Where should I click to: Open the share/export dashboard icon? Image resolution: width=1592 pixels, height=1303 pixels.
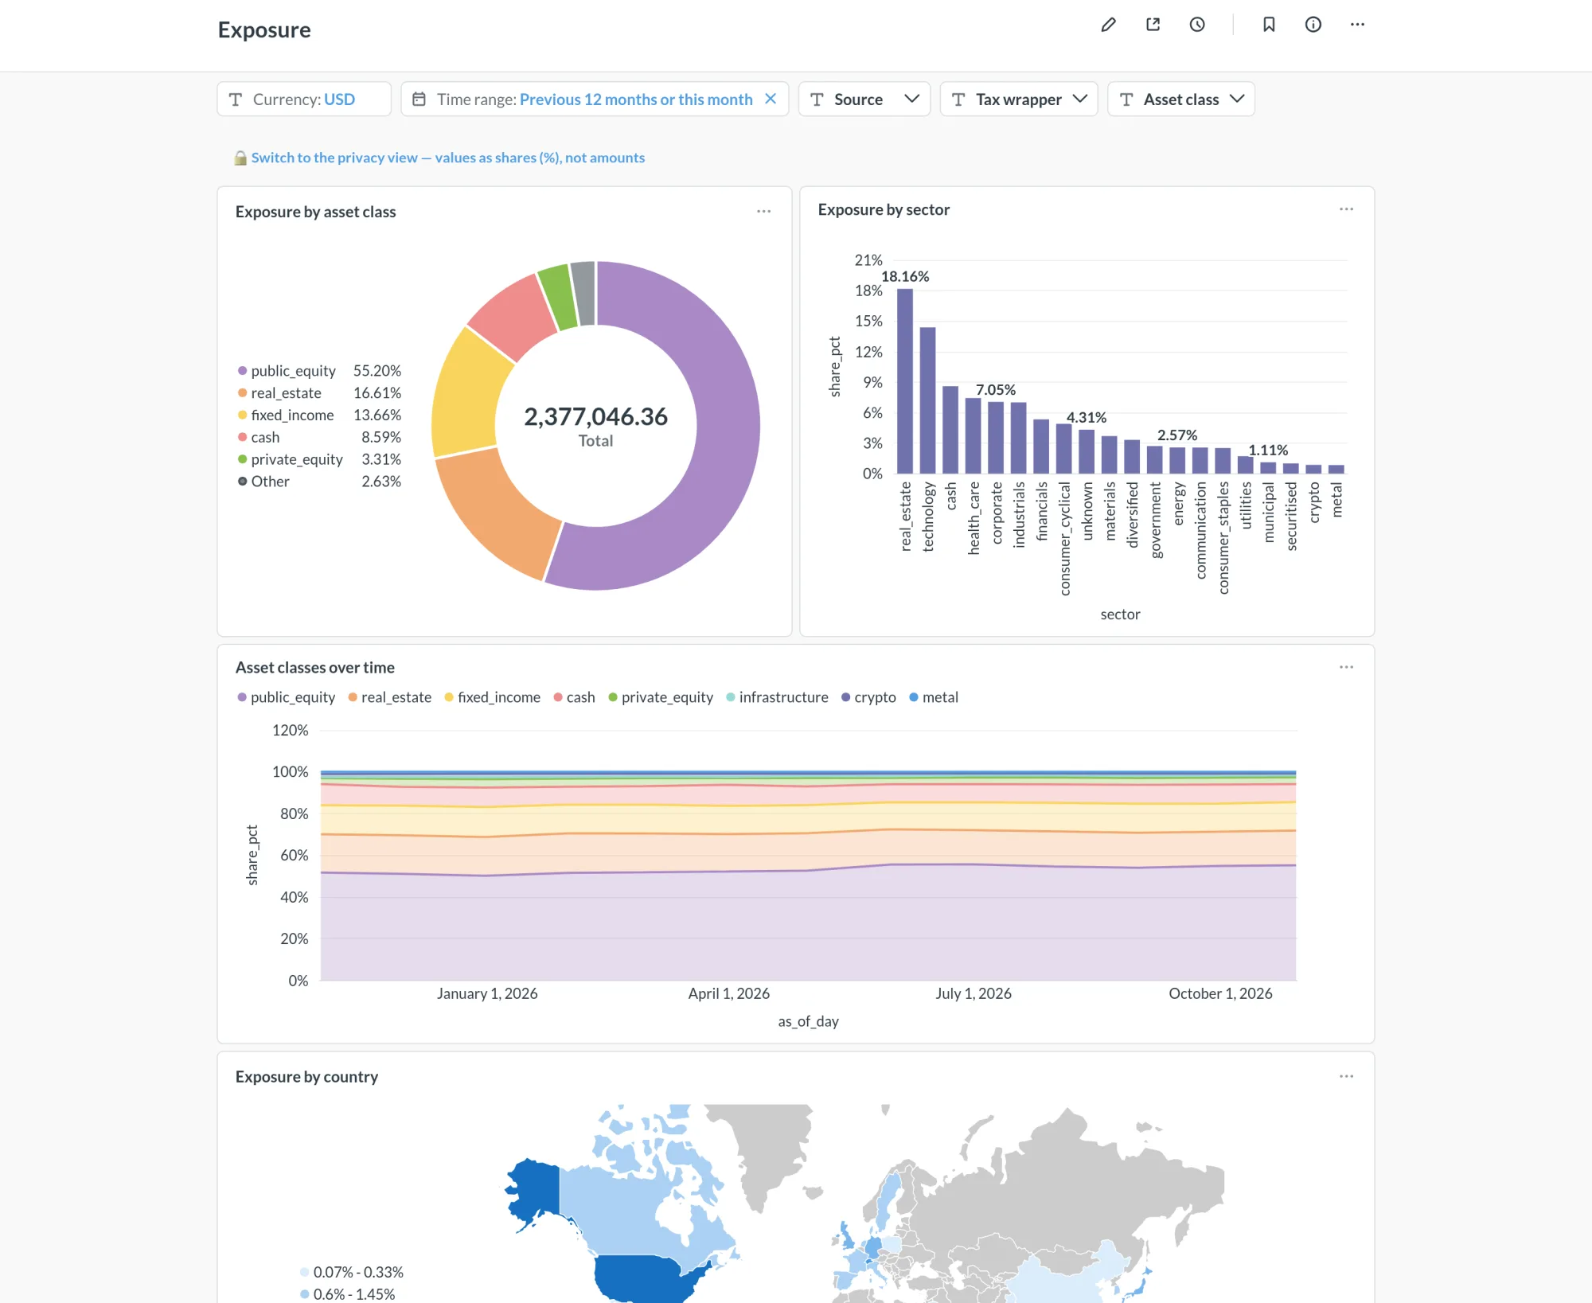(1153, 25)
